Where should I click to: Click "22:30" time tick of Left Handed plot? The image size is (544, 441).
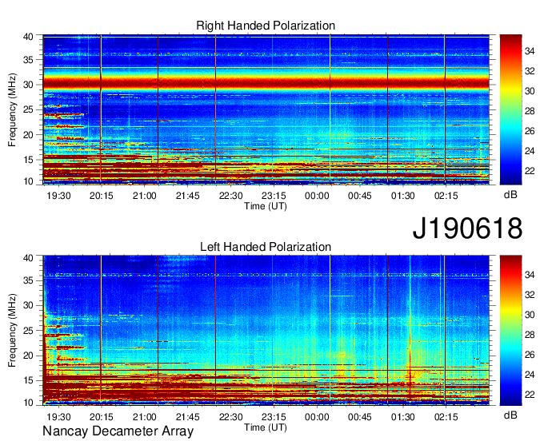[x=230, y=417]
